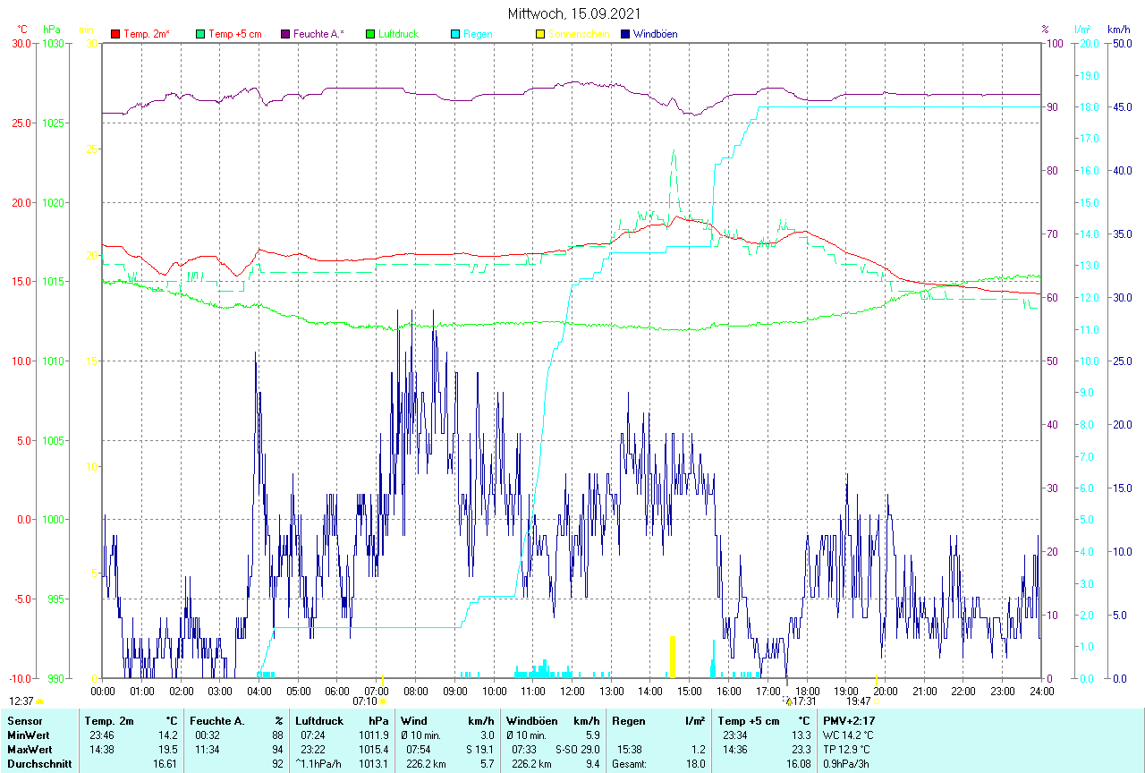Click the PMV+2:17 header

850,720
